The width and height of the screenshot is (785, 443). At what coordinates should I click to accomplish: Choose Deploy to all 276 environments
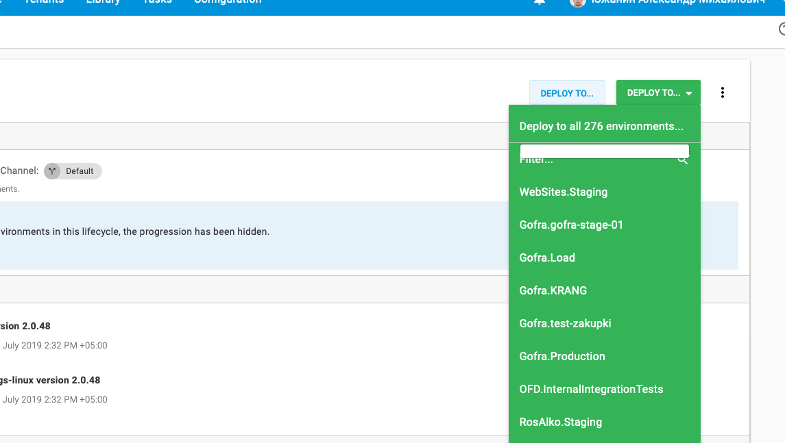[x=600, y=126]
